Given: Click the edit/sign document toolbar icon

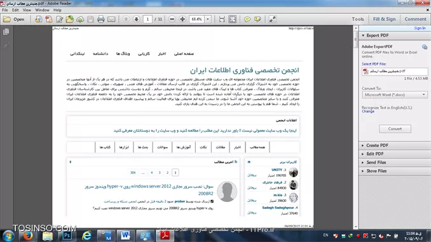Looking at the screenshot, I should point(59,19).
